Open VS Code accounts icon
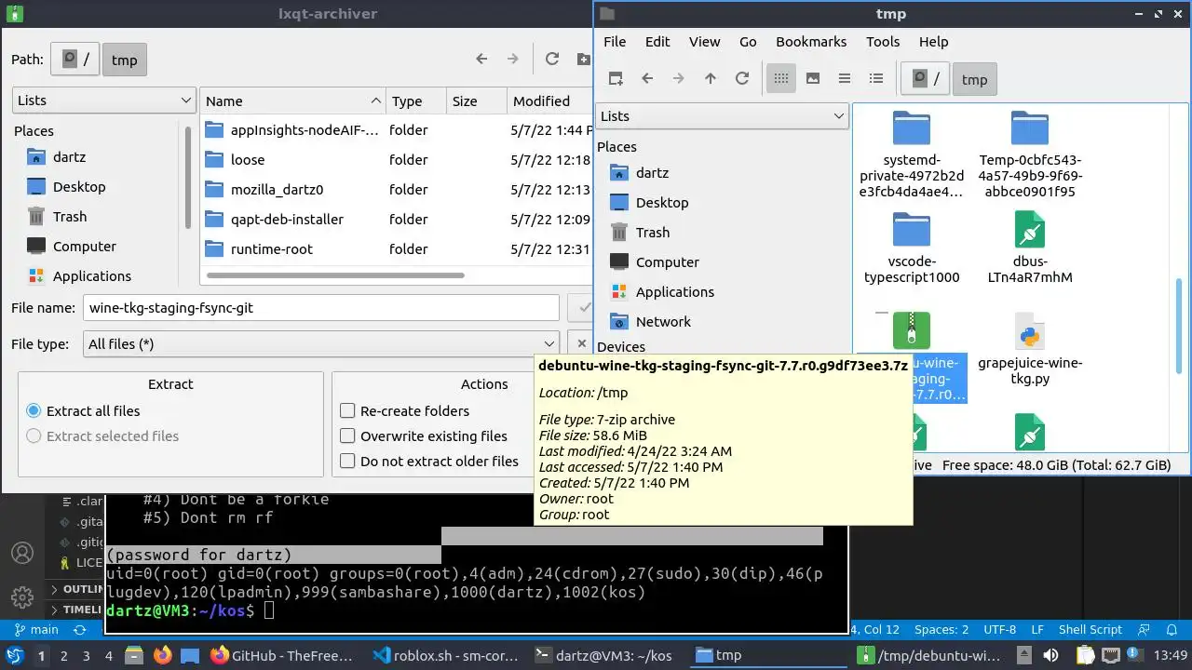Viewport: 1192px width, 670px height. point(22,553)
